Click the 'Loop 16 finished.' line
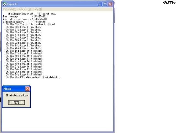This screenshot has height=133, width=176. click(x=24, y=66)
